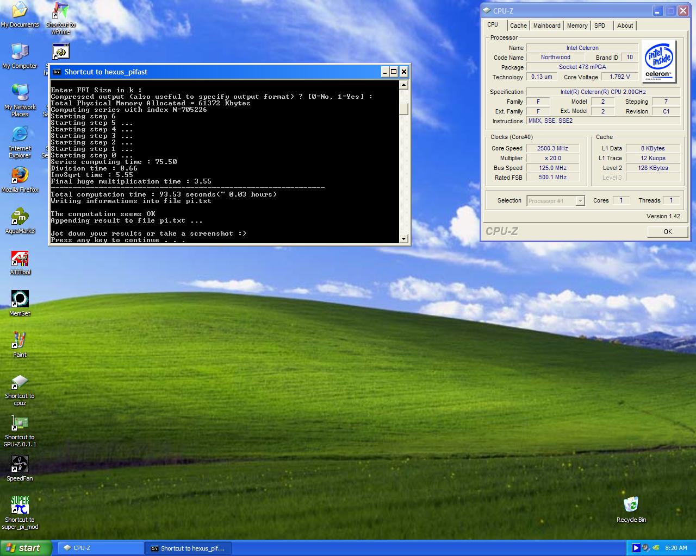The height and width of the screenshot is (556, 696).
Task: Launch SpeedFan desktop icon
Action: click(x=20, y=469)
